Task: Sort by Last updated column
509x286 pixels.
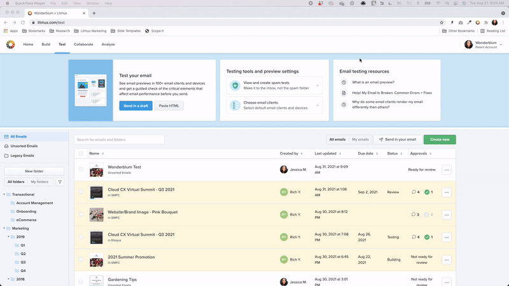Action: point(328,153)
